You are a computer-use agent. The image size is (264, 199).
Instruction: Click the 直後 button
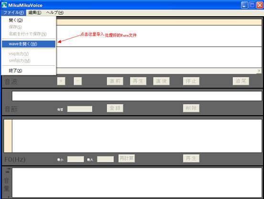[161, 81]
